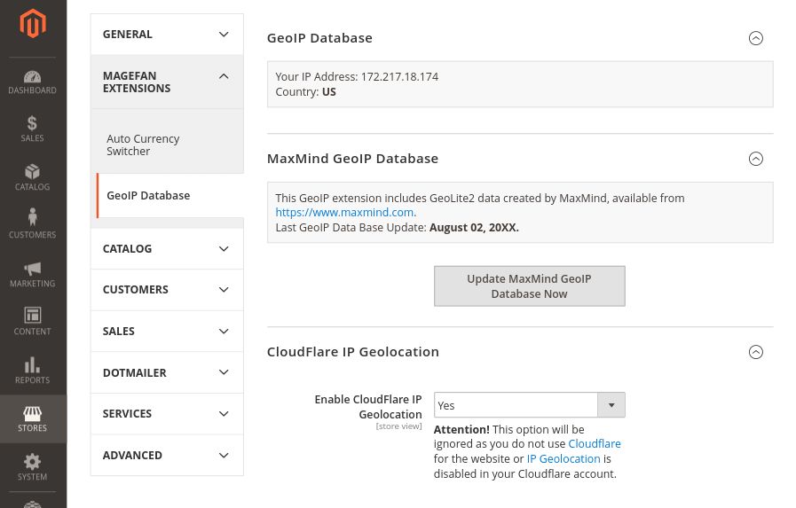Open the Reports bar chart icon
796x508 pixels.
33,371
